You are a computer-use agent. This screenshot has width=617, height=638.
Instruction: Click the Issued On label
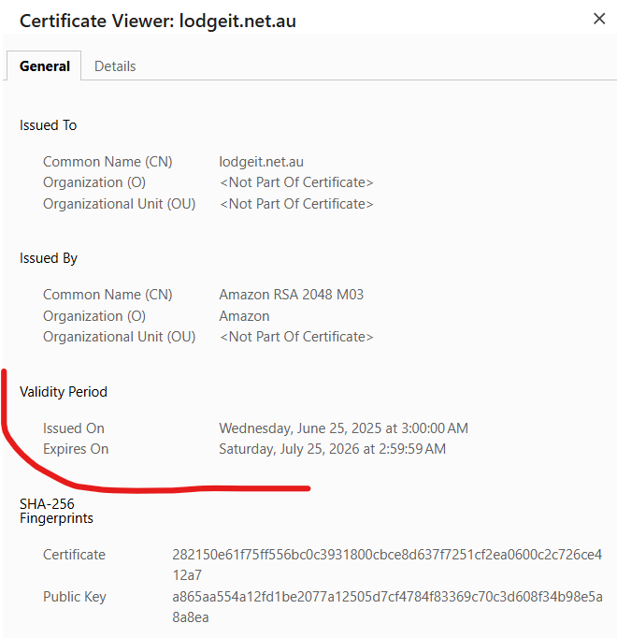tap(74, 428)
